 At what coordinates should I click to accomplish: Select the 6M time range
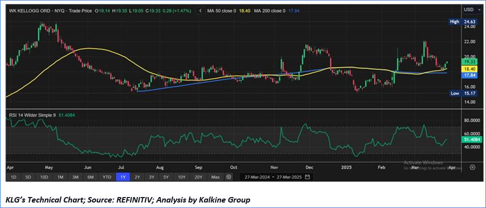click(90, 177)
